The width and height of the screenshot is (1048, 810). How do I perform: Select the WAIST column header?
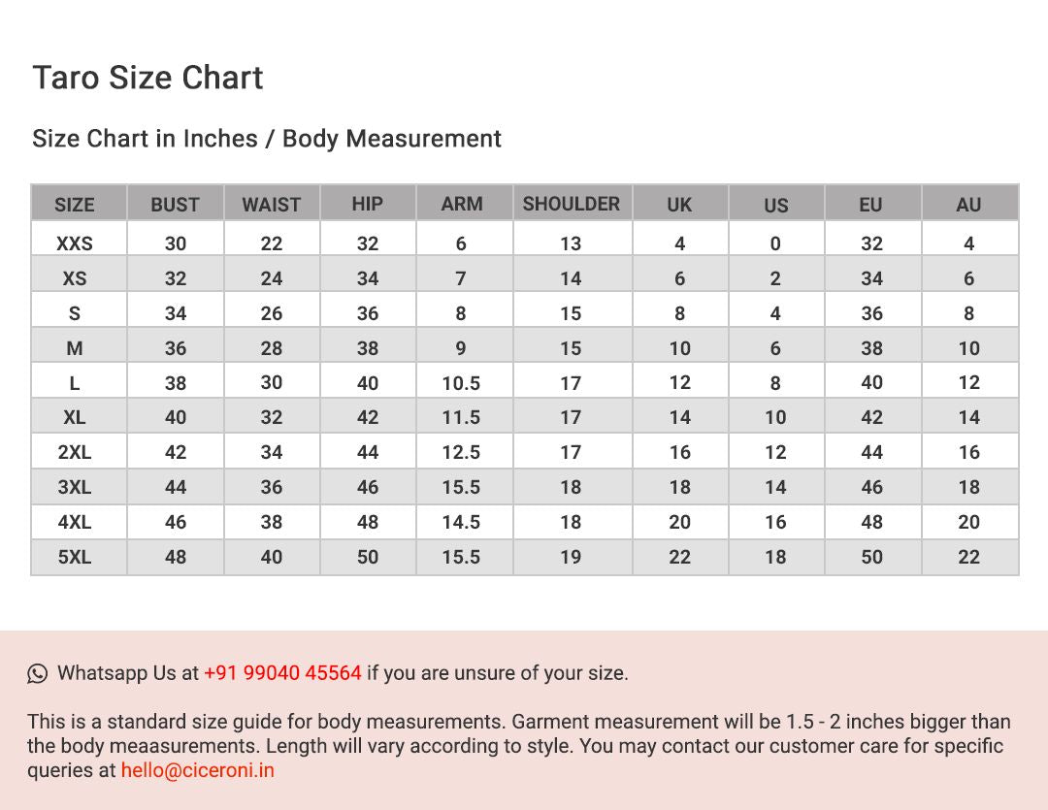272,205
